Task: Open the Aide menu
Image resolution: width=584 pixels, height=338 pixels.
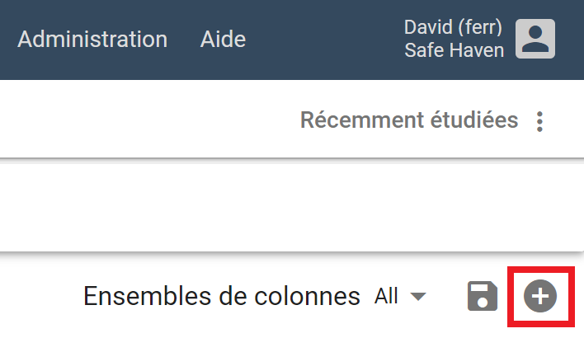Action: 223,39
